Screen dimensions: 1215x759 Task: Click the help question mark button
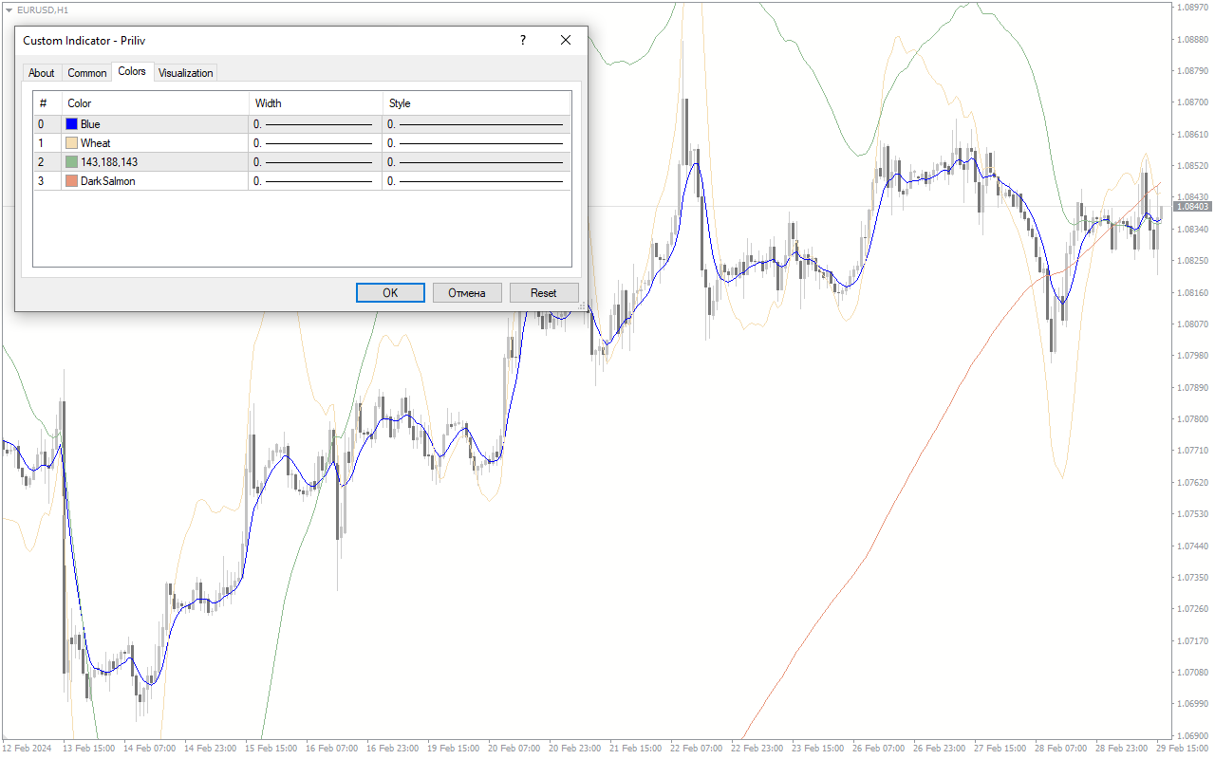[x=522, y=41]
